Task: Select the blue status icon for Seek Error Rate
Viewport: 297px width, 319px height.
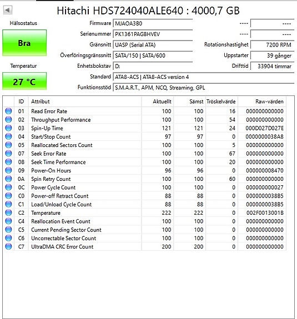Action: click(x=8, y=153)
